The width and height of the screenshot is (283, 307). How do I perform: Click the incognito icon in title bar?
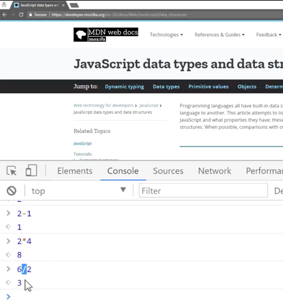4,5
